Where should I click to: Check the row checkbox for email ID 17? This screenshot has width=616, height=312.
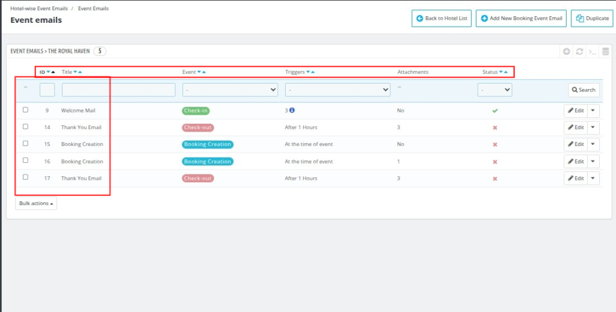pos(25,177)
